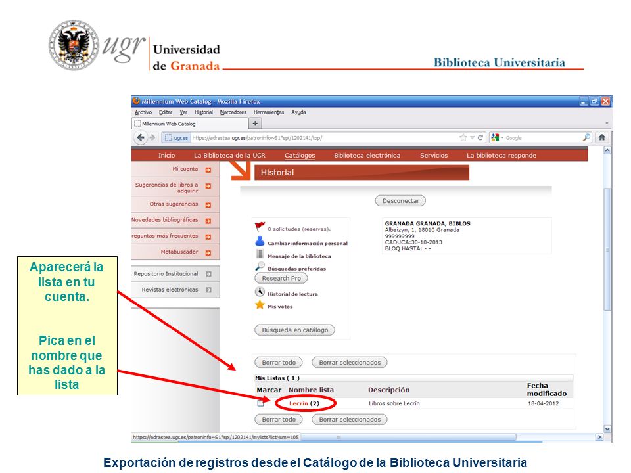The image size is (631, 473).
Task: Click the Descripción column header
Action: pyautogui.click(x=388, y=390)
